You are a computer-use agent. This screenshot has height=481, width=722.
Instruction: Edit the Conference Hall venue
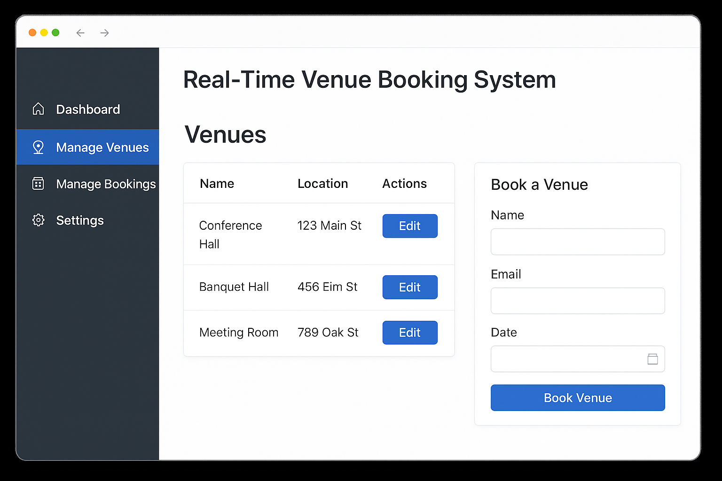409,226
